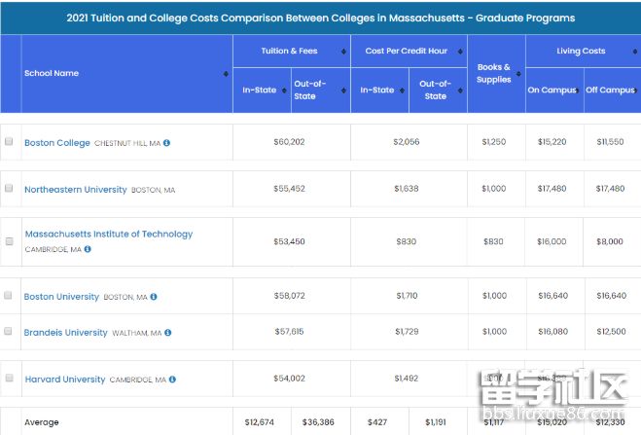Open info icon next to Boston University
This screenshot has width=641, height=435.
point(154,297)
